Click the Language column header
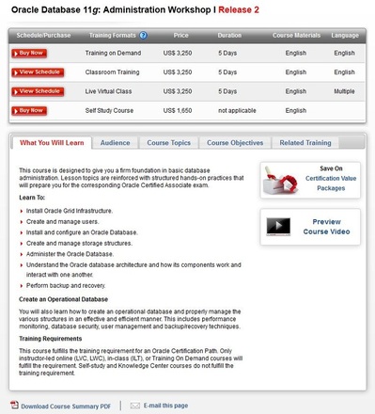375x414 pixels. pyautogui.click(x=345, y=36)
